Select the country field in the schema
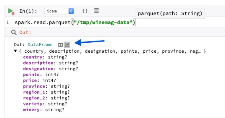The width and height of the screenshot is (225, 118). pyautogui.click(x=32, y=57)
